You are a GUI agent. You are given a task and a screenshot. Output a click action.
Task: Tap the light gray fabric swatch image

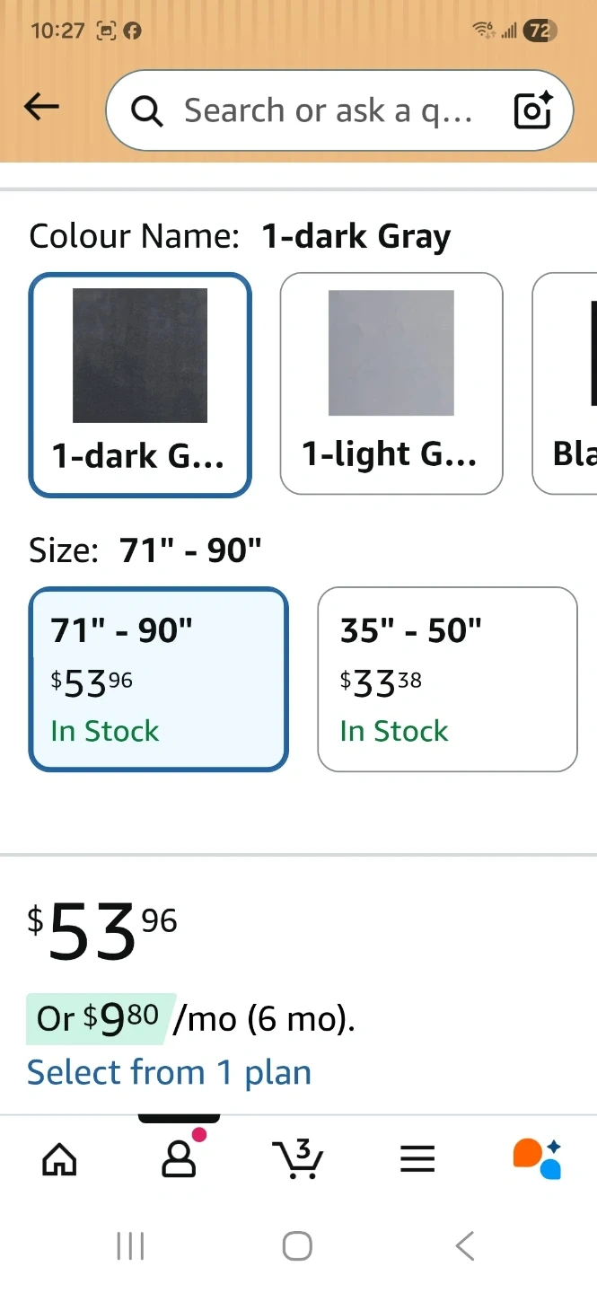click(391, 353)
